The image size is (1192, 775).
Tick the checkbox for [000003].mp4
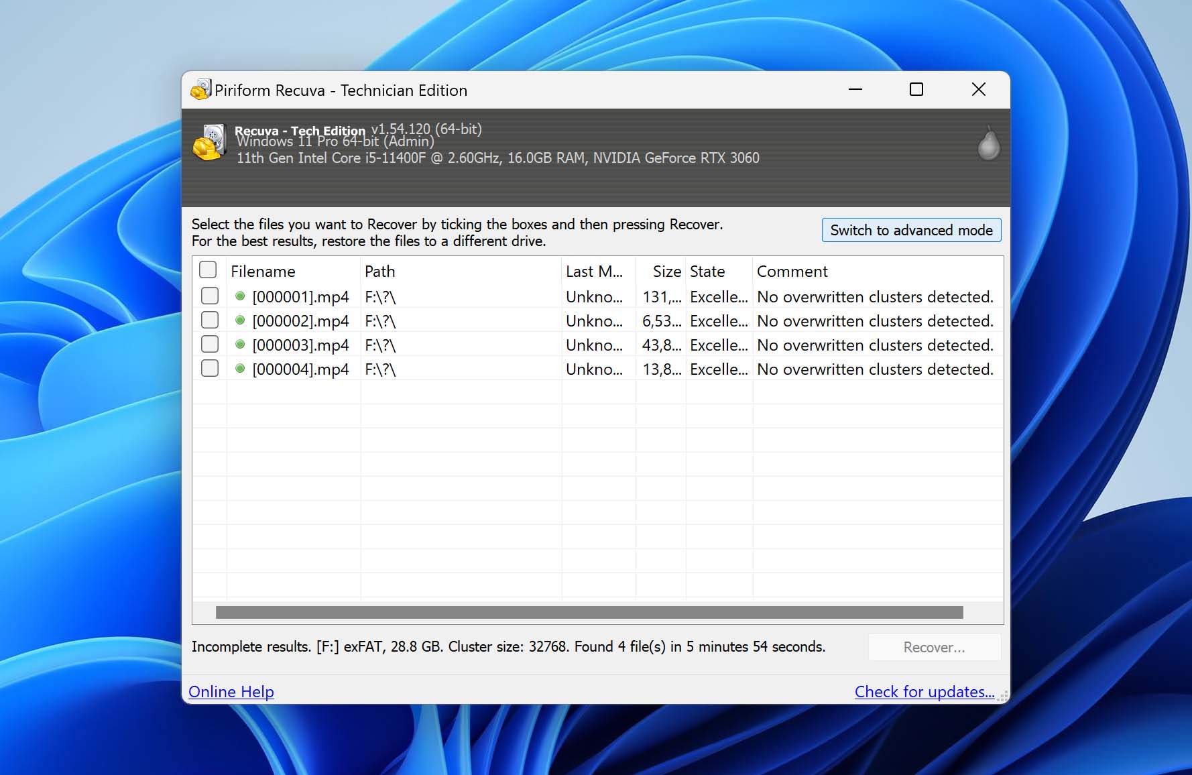point(210,344)
